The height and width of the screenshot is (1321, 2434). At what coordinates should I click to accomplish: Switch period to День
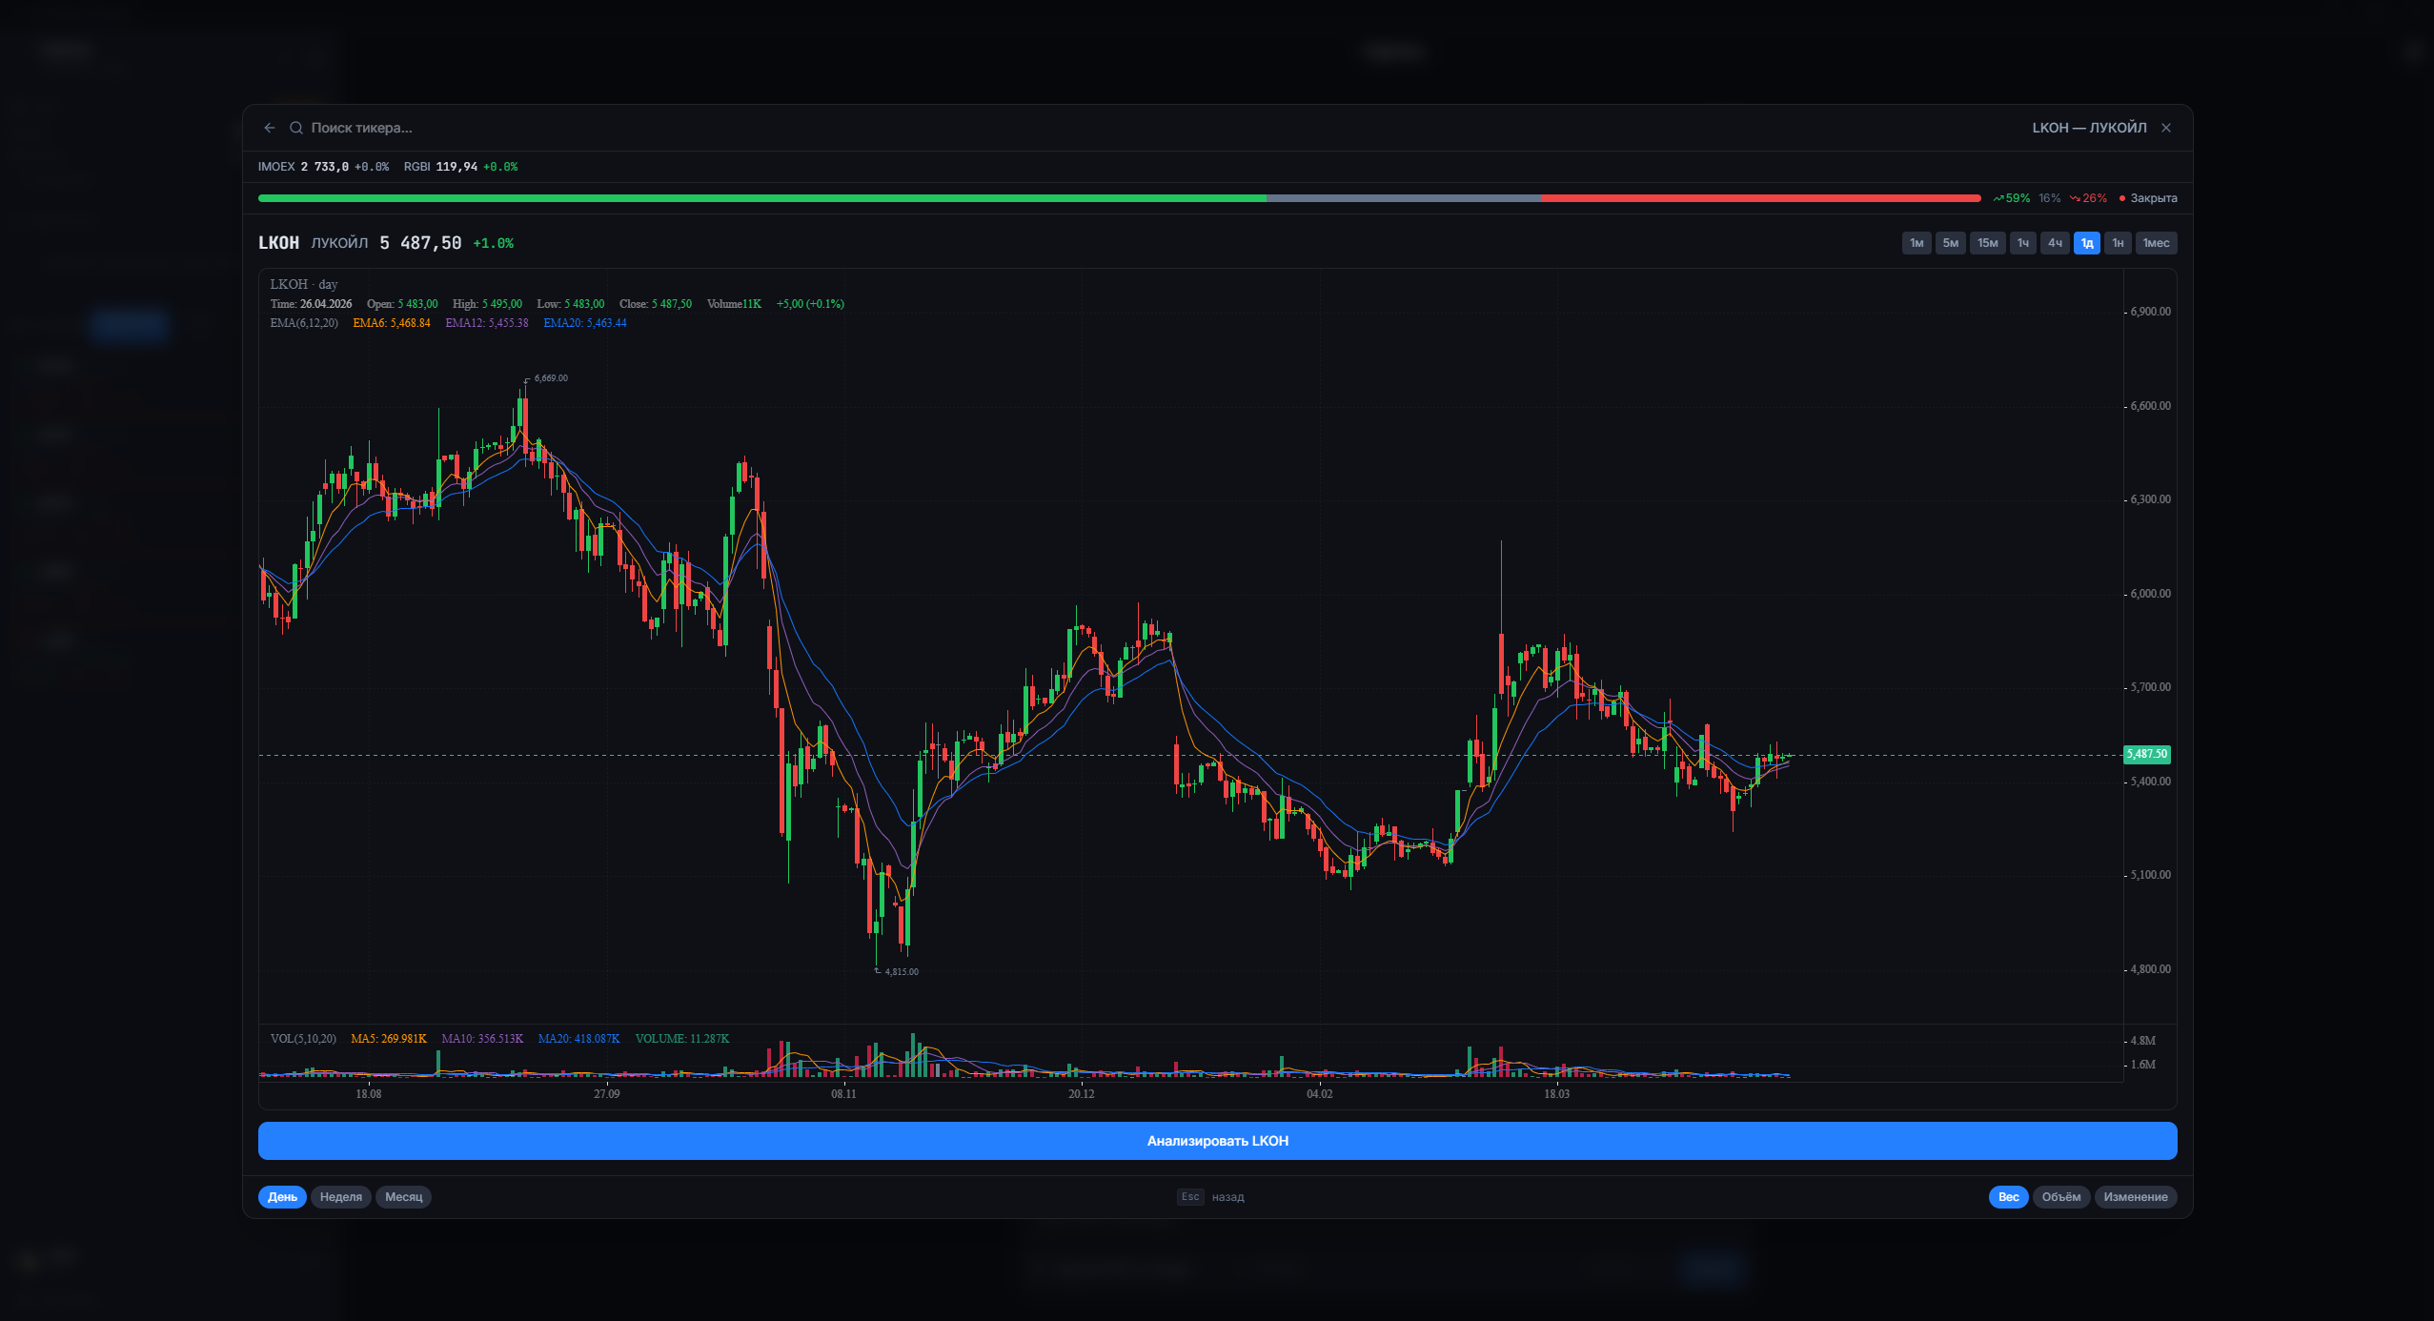282,1197
